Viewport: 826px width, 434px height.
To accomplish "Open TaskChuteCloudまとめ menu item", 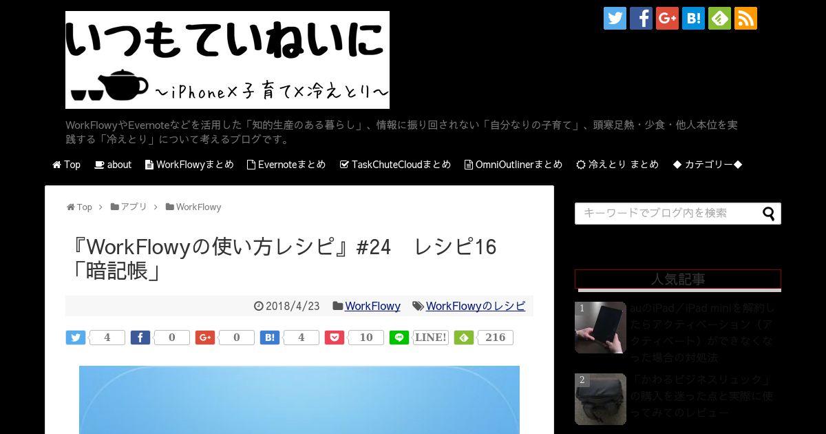I will click(x=395, y=165).
